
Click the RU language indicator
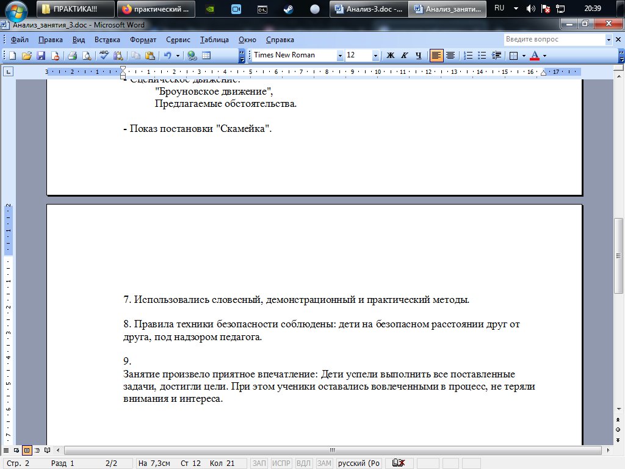[499, 8]
